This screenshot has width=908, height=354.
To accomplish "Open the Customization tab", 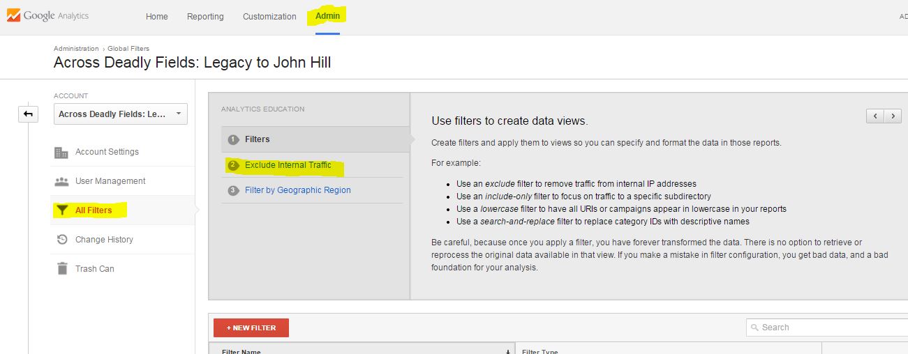I will pyautogui.click(x=269, y=17).
